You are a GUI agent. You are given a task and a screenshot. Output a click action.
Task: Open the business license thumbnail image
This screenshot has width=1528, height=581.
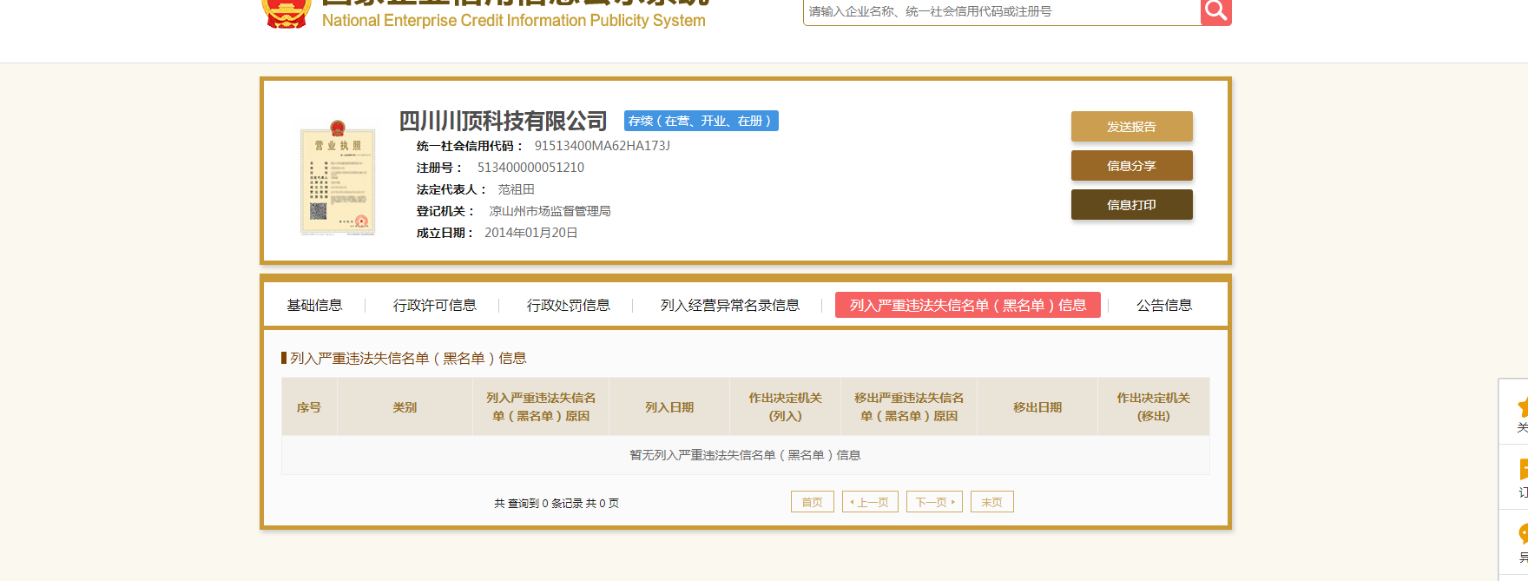[x=338, y=178]
